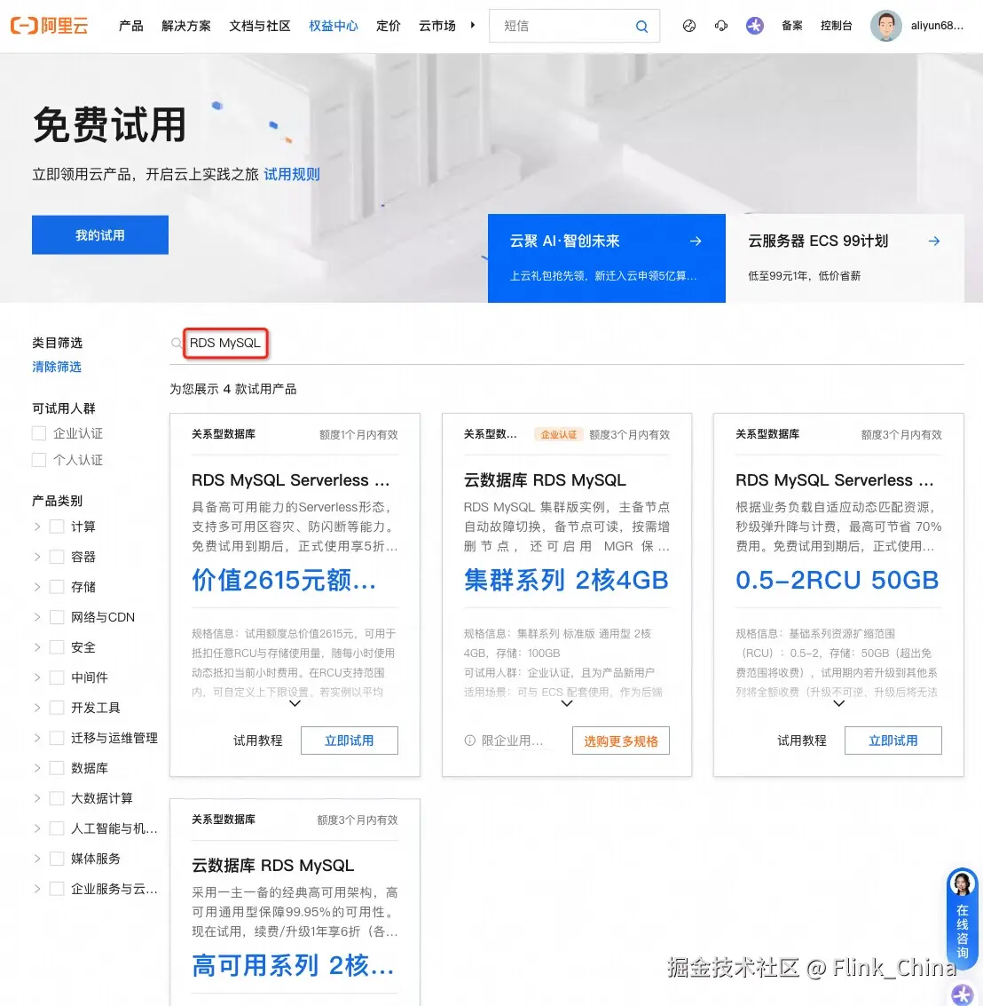The height and width of the screenshot is (1006, 983).
Task: Tick the 容器 category checkbox
Action: tap(57, 557)
